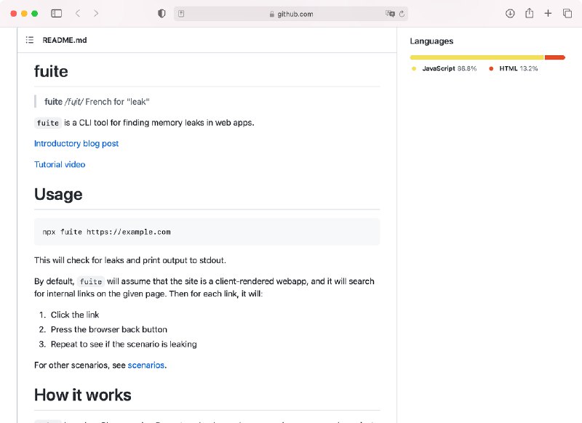Select the HTML 13.2% language entry
The height and width of the screenshot is (423, 582).
coord(514,68)
